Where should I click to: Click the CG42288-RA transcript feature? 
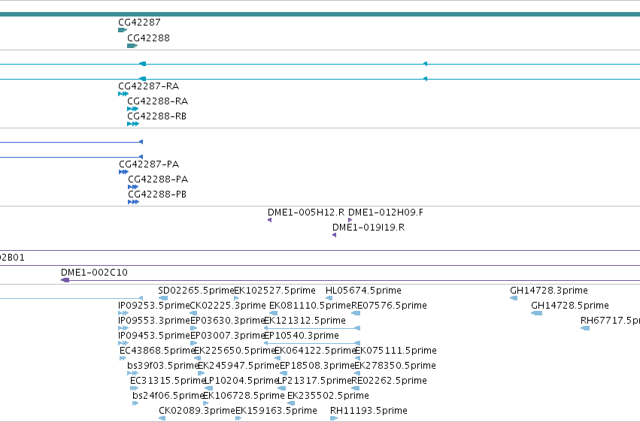point(132,109)
